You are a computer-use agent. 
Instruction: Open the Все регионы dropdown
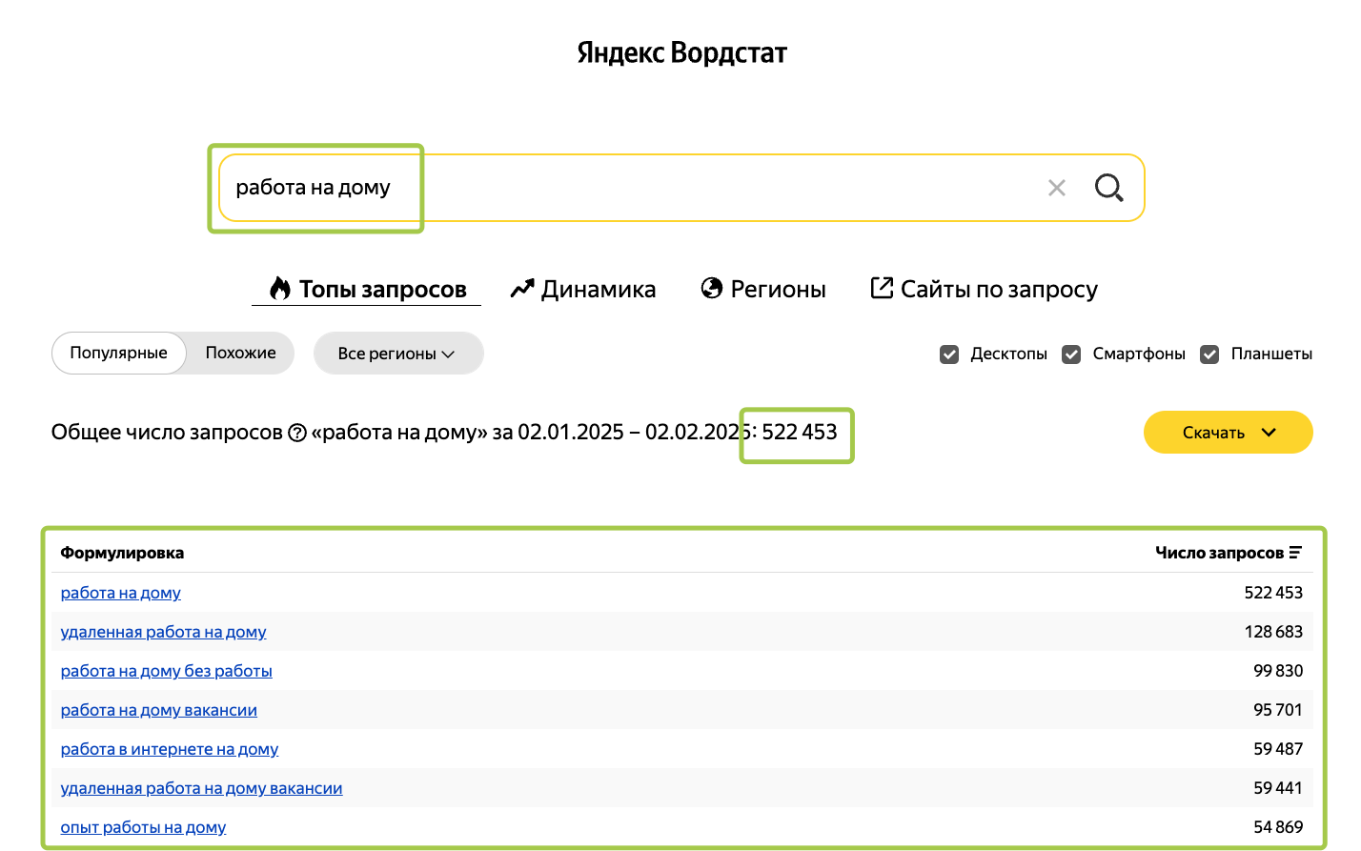pos(398,353)
